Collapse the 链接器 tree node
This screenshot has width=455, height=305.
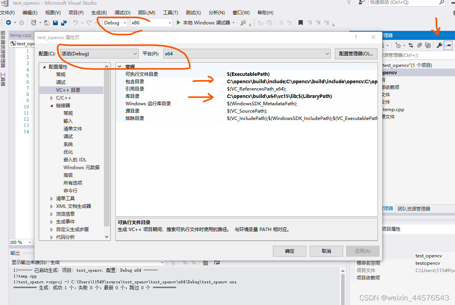point(52,106)
